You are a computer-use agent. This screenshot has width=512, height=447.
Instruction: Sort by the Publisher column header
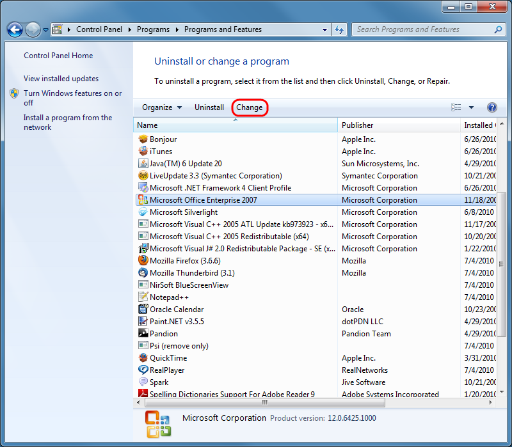[x=399, y=125]
